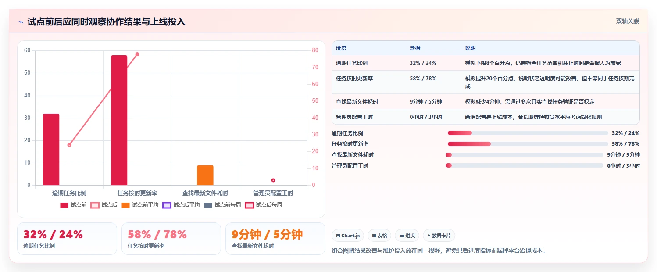657x272 pixels.
Task: Click table value 32% / 24%
Action: tap(423, 63)
